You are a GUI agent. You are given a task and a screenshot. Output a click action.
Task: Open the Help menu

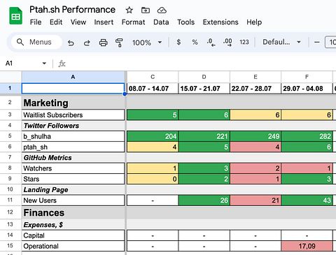[x=254, y=22]
